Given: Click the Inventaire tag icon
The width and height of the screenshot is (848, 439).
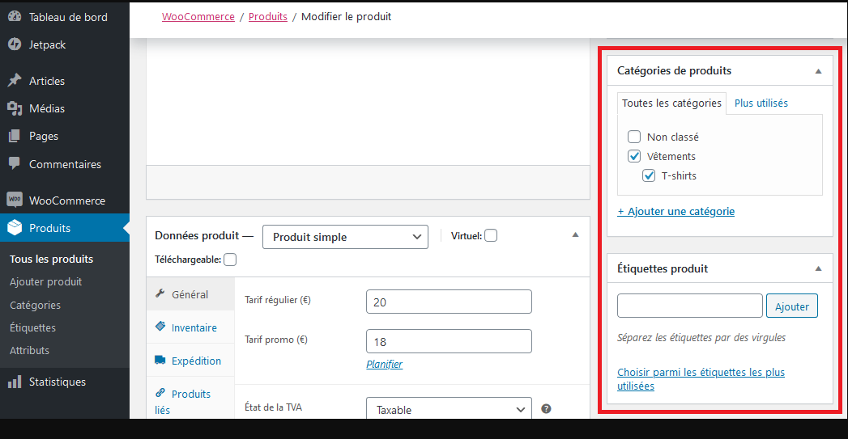Looking at the screenshot, I should (160, 327).
